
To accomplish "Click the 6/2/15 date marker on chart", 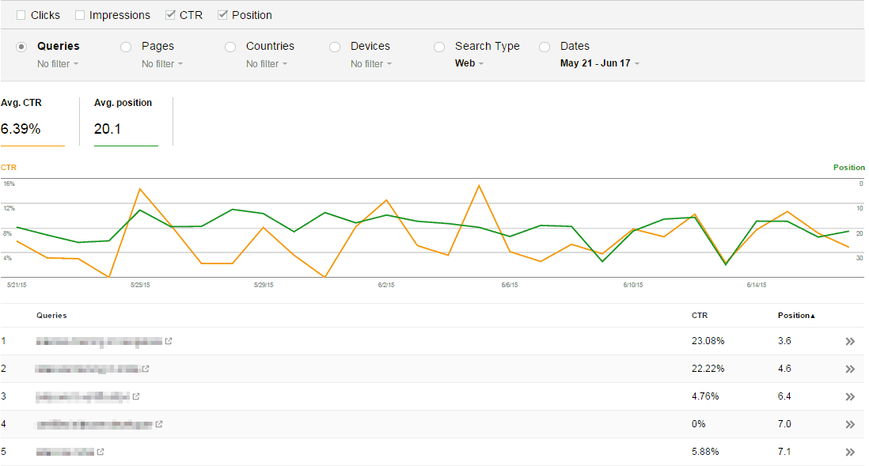I will (x=387, y=284).
